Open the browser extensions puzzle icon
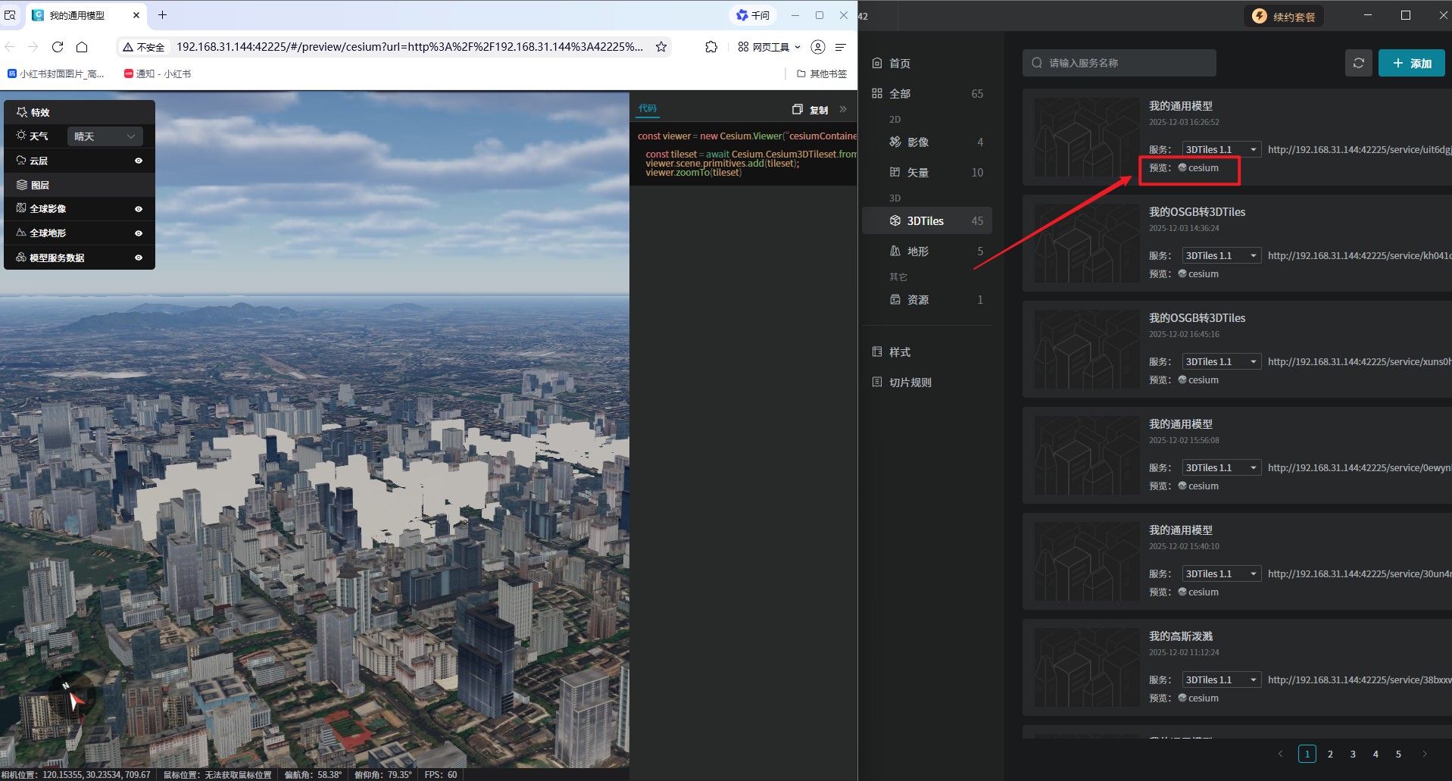The image size is (1452, 781). (x=711, y=47)
